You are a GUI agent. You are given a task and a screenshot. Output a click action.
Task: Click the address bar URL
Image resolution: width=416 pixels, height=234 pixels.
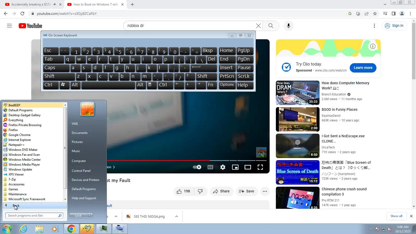click(67, 14)
